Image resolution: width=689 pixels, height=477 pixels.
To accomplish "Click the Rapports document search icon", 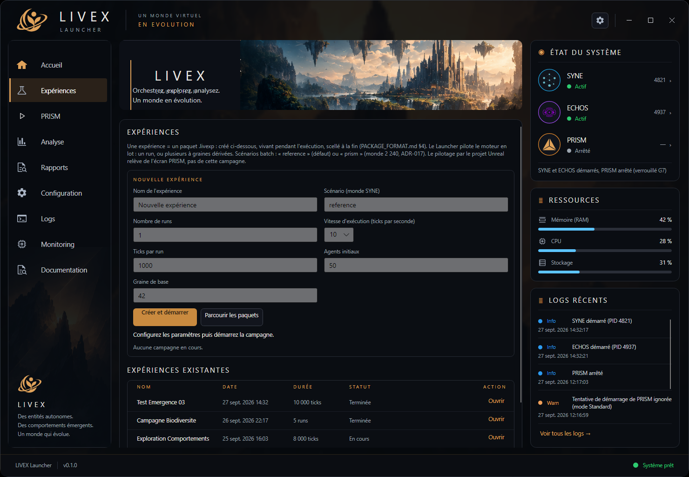I will (x=22, y=167).
